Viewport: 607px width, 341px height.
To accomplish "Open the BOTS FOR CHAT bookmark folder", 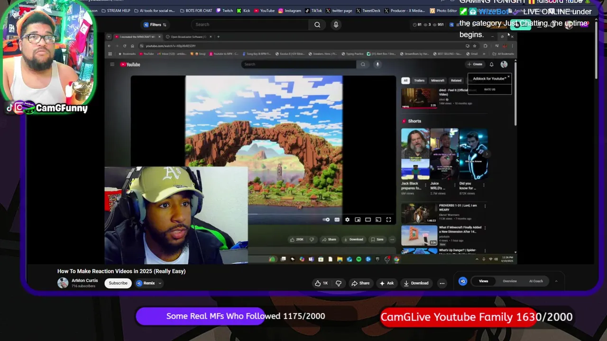I will (x=196, y=10).
